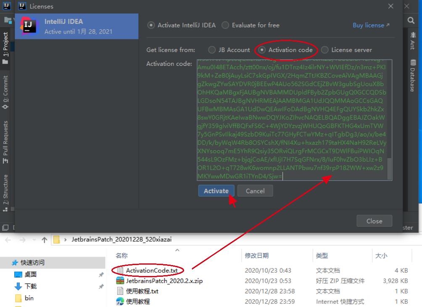The image size is (422, 307).
Task: Click the 使用教程.txt document icon
Action: 120,291
